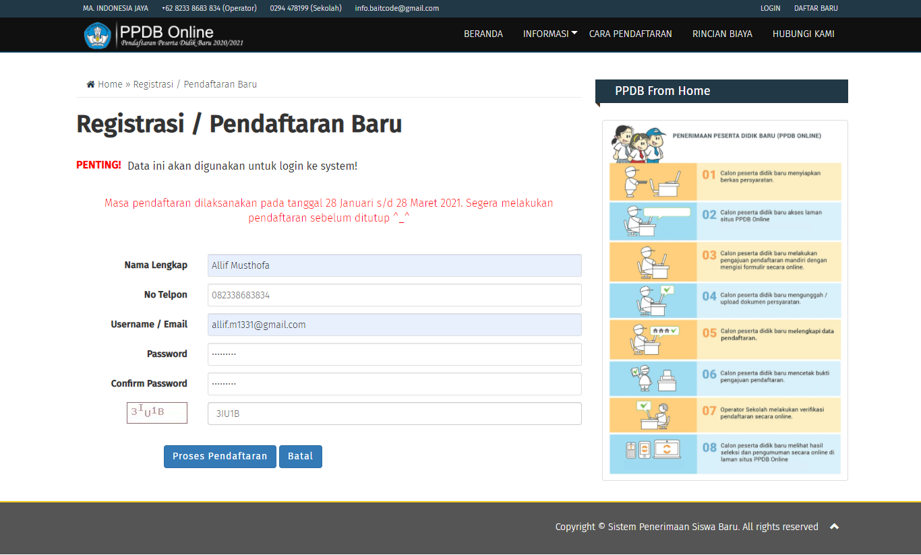Select the Username / Email field
This screenshot has height=555, width=921.
(394, 325)
